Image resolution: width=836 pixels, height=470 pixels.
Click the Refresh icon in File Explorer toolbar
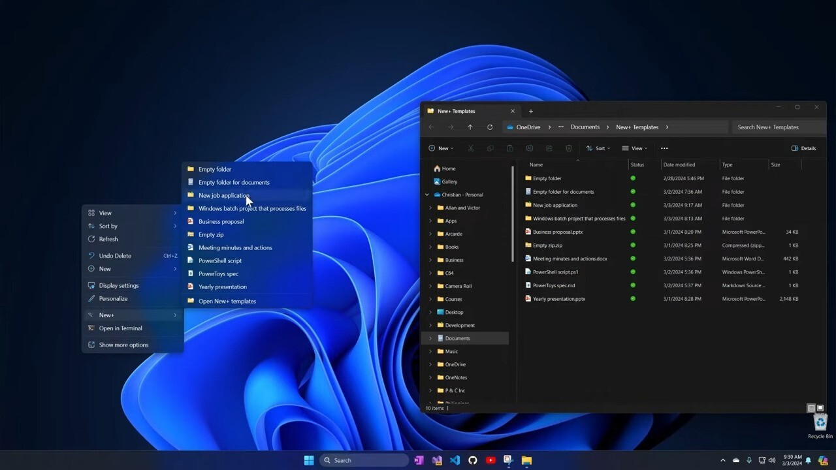click(x=490, y=127)
